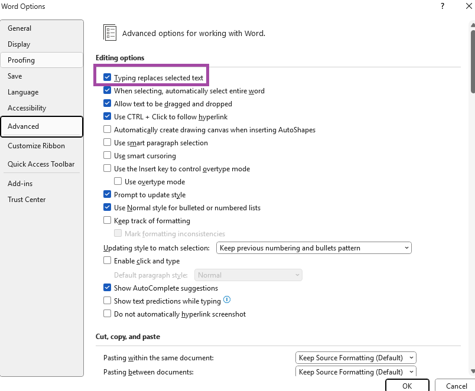
Task: Toggle Use CTRL + Click to follow hyperlink
Action: 108,116
